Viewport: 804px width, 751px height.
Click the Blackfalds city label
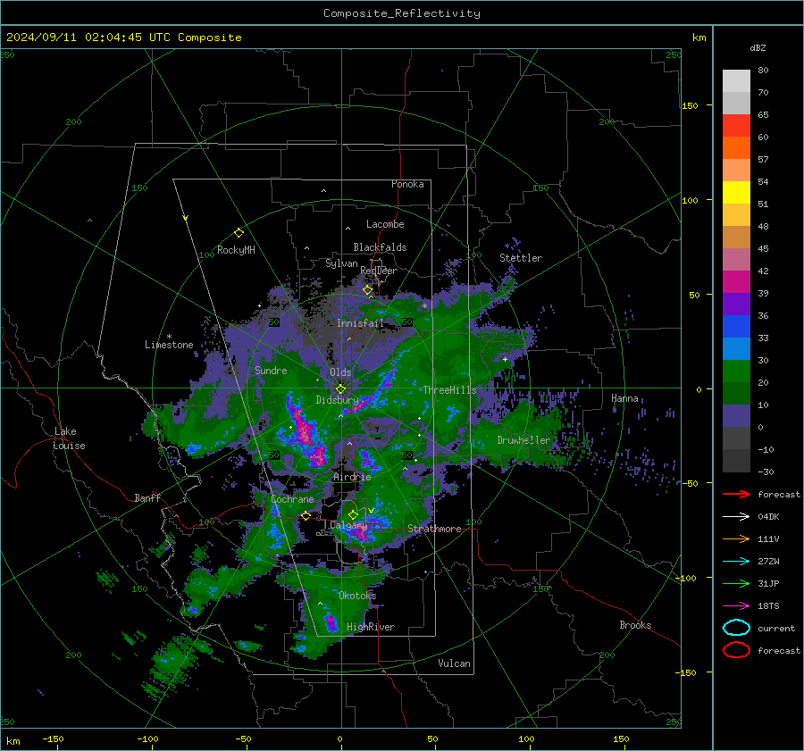tap(380, 247)
